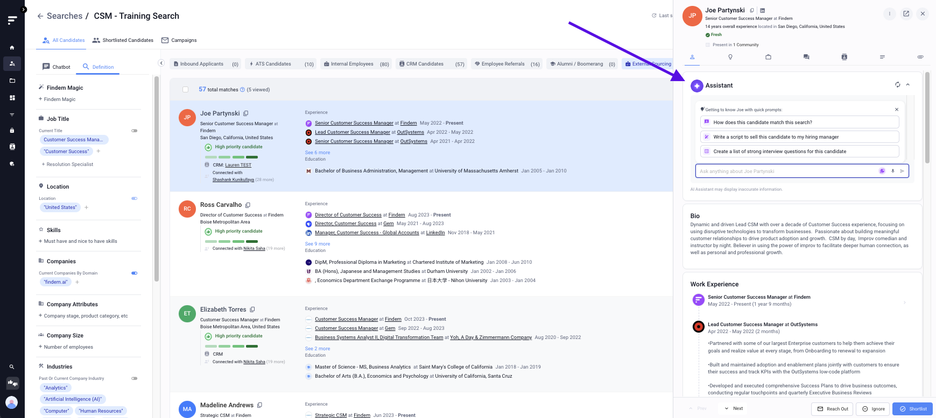This screenshot has height=418, width=936.
Task: Open the Campaigns tab
Action: [179, 40]
